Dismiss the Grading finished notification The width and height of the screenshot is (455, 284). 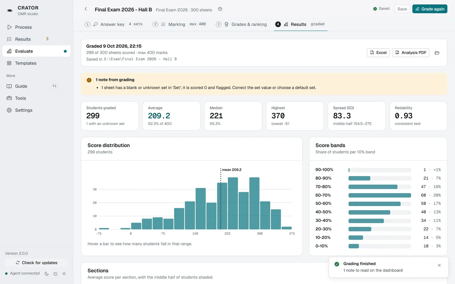pyautogui.click(x=439, y=265)
